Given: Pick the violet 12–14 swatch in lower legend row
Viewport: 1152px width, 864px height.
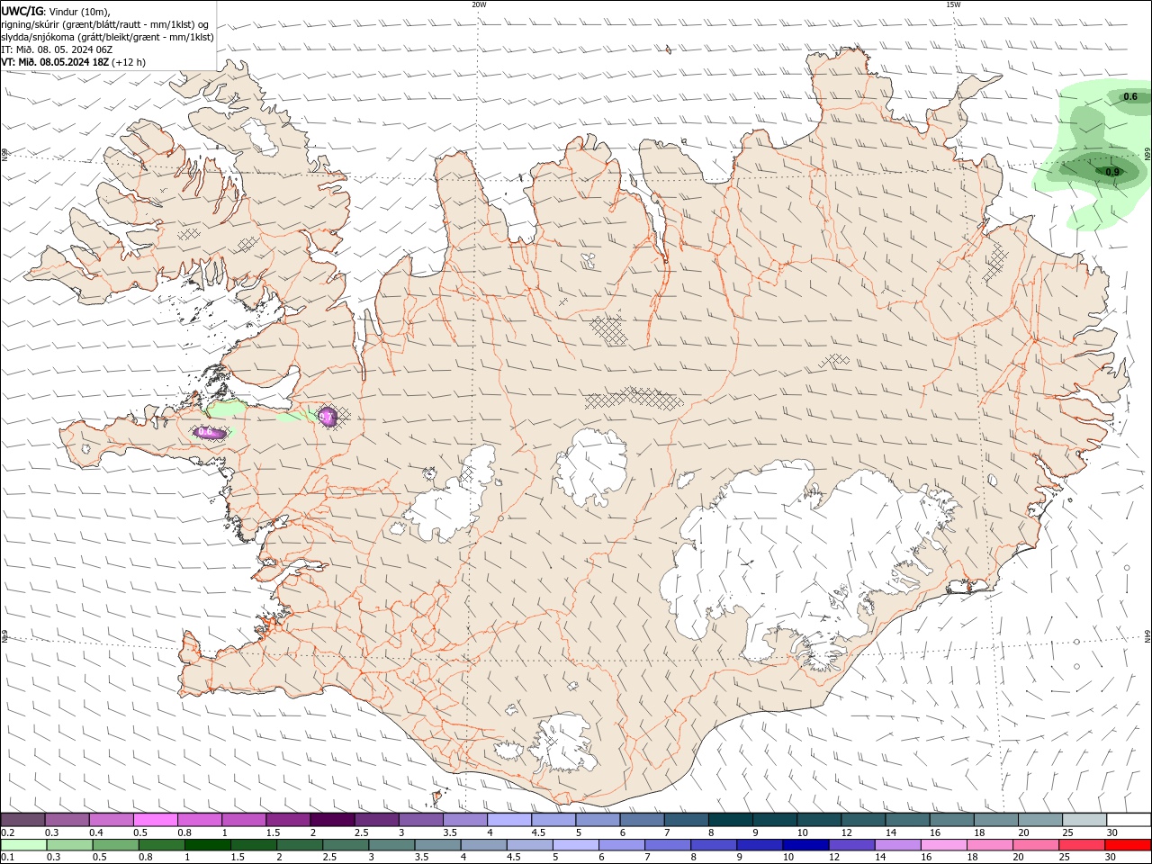Looking at the screenshot, I should coord(850,845).
